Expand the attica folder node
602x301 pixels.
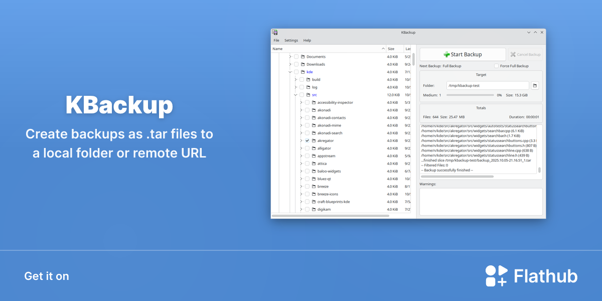pos(301,164)
